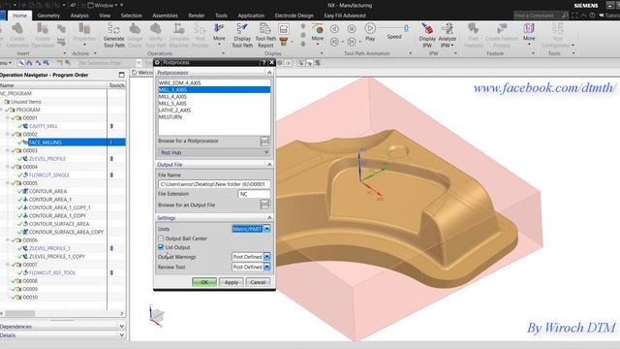The width and height of the screenshot is (620, 349).
Task: Expand the Dependencies panel
Action: tap(121, 326)
